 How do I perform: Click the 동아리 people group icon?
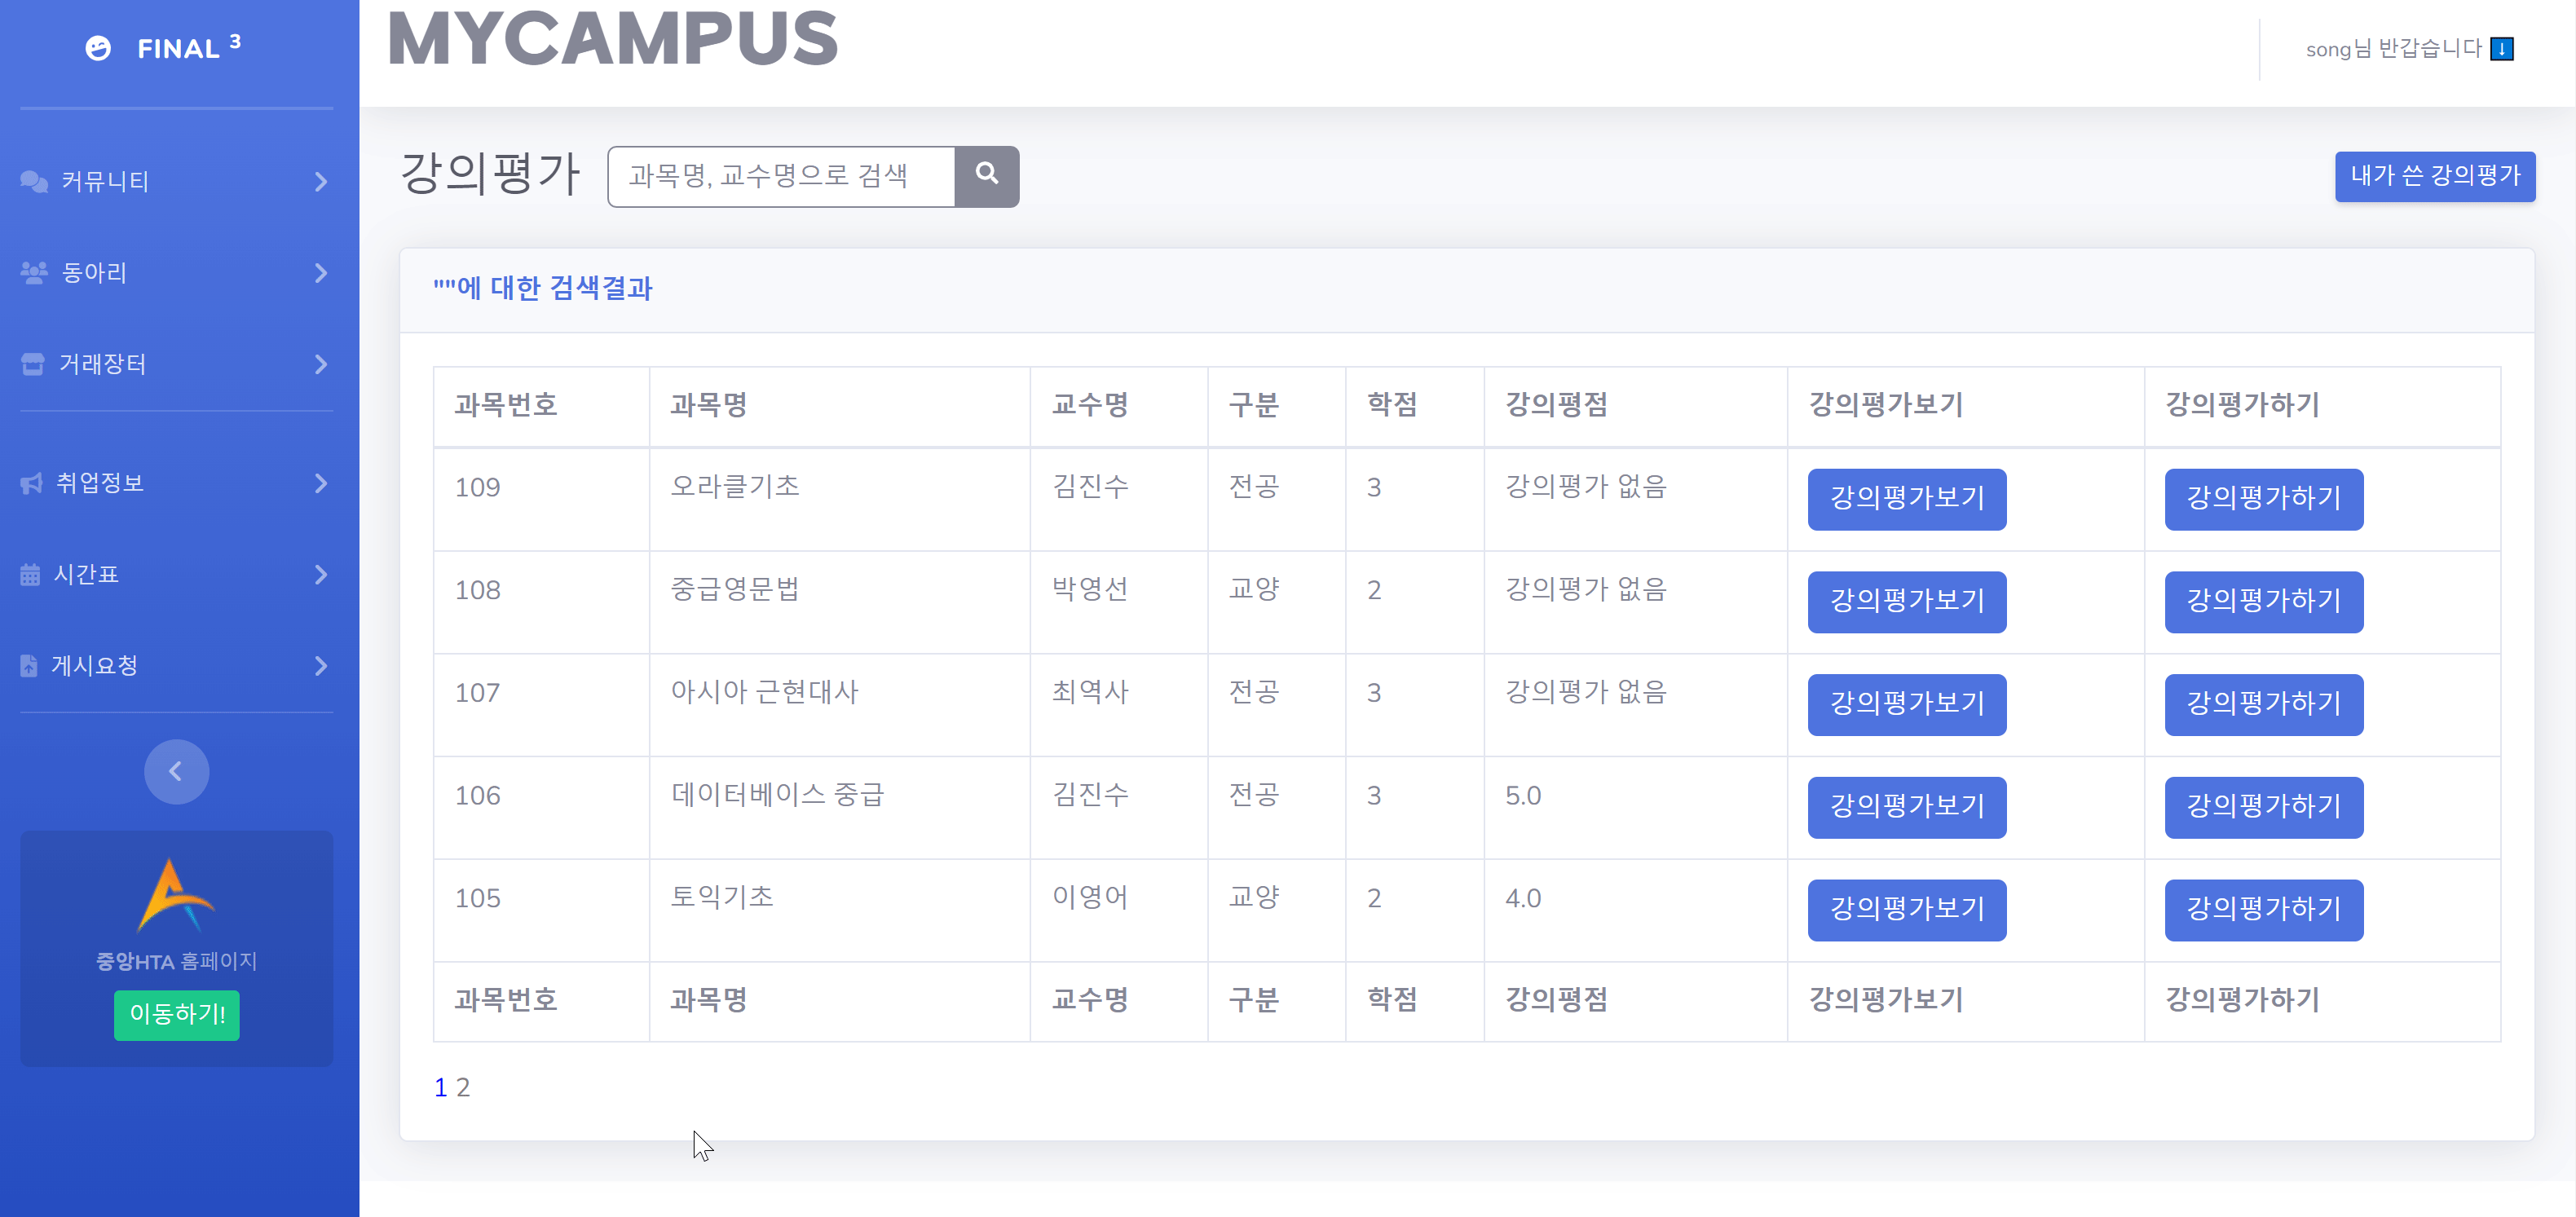point(34,272)
